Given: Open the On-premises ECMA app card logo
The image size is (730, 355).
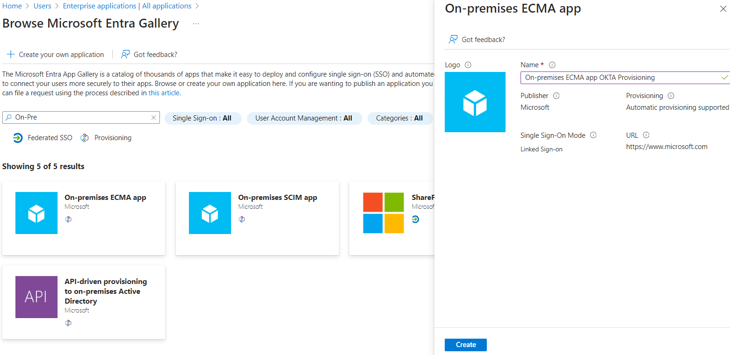Looking at the screenshot, I should (x=36, y=213).
